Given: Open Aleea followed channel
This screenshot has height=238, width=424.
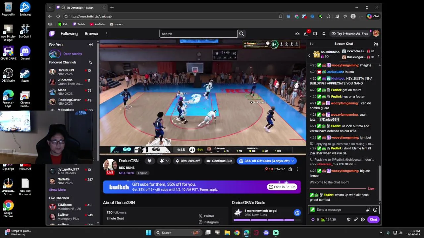Looking at the screenshot, I should (71, 92).
